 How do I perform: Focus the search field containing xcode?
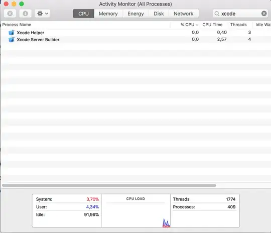point(240,14)
